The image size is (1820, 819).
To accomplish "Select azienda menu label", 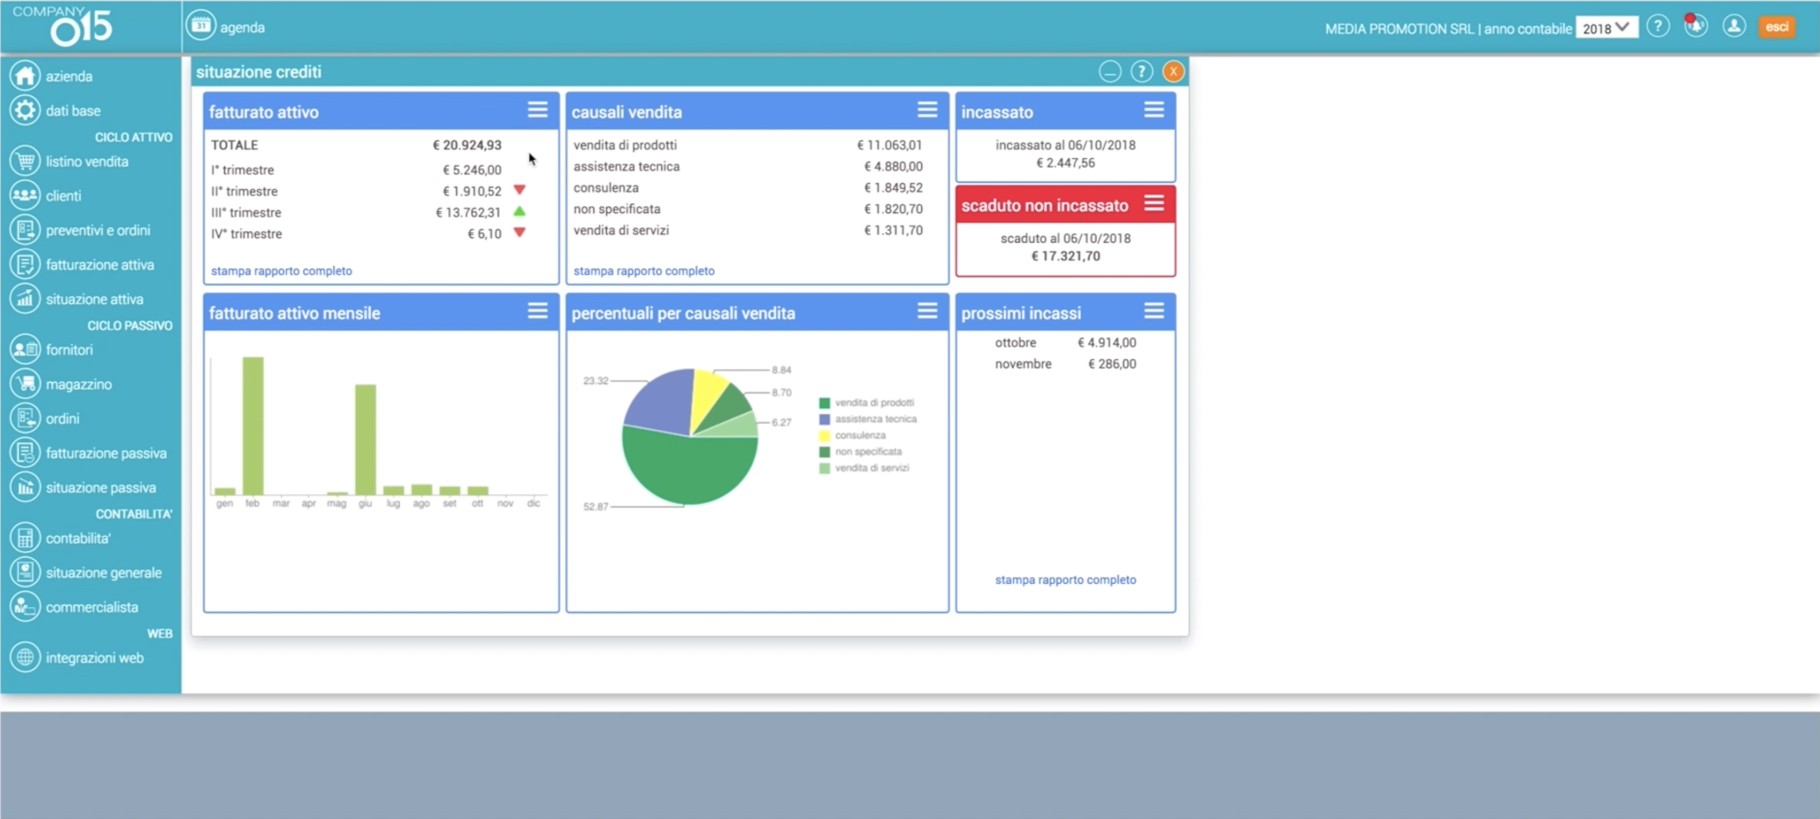I will tap(69, 76).
